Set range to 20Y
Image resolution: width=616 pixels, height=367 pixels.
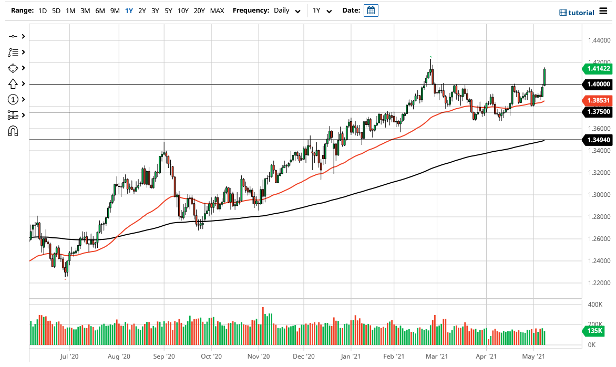pyautogui.click(x=199, y=11)
